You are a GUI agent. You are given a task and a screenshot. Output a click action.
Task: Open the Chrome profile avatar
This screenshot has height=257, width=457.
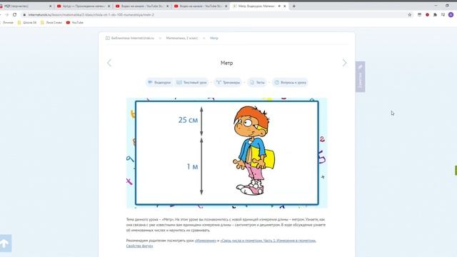pyautogui.click(x=451, y=14)
